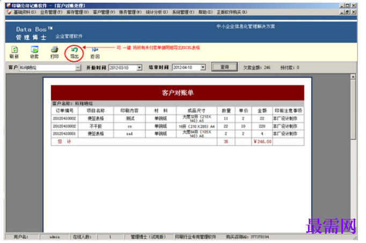Image resolution: width=366 pixels, height=243 pixels.
Task: Click the vertical scrollbar thumb
Action: click(353, 110)
